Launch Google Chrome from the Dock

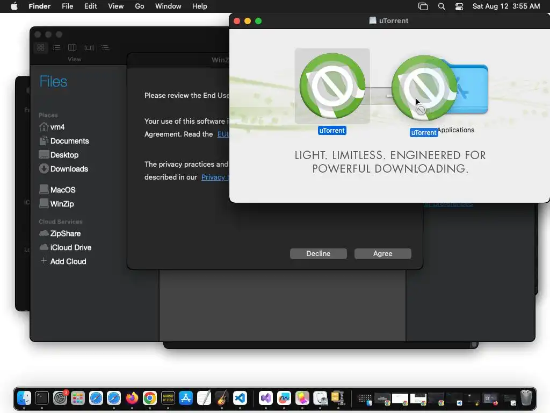coord(150,398)
